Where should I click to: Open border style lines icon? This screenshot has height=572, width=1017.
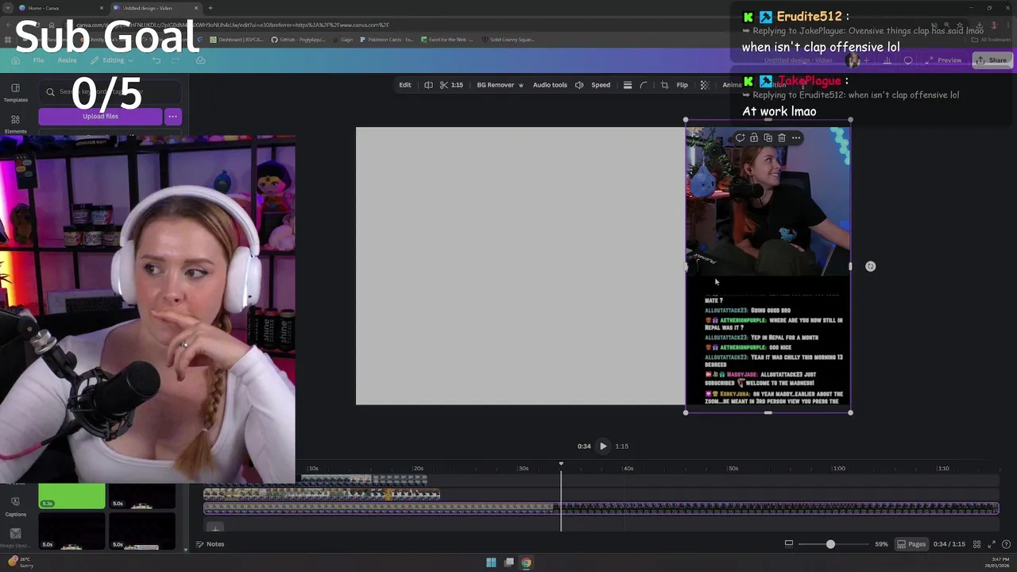pyautogui.click(x=627, y=85)
